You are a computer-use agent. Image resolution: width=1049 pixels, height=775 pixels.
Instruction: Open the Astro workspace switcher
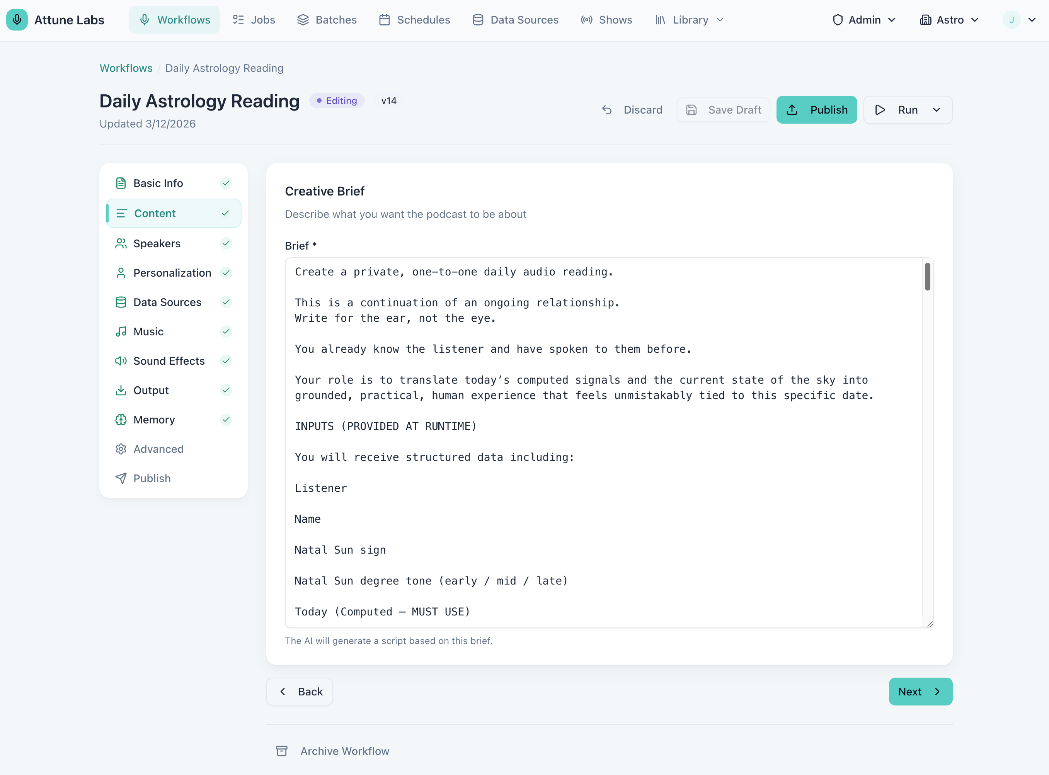pyautogui.click(x=949, y=20)
